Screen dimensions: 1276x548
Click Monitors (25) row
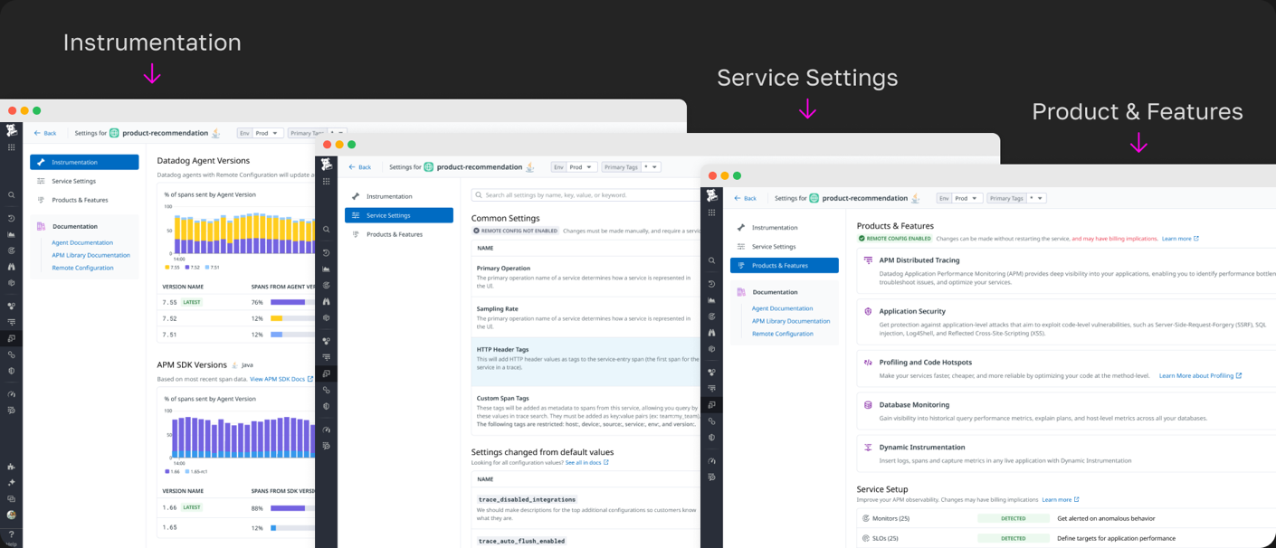1066,518
